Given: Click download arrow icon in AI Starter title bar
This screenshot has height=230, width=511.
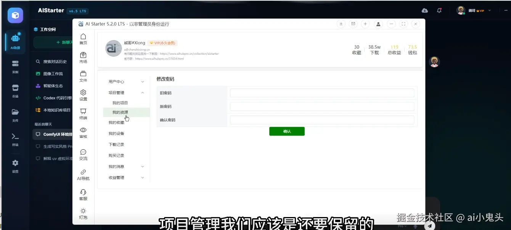Looking at the screenshot, I should 341,24.
